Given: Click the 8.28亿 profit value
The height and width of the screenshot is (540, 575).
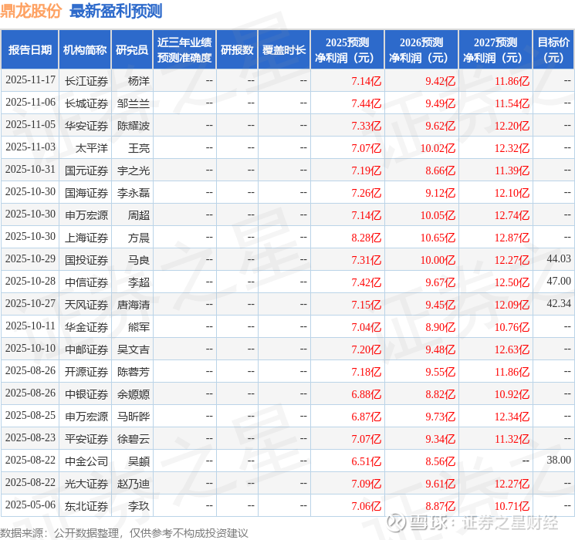Looking at the screenshot, I should (367, 238).
